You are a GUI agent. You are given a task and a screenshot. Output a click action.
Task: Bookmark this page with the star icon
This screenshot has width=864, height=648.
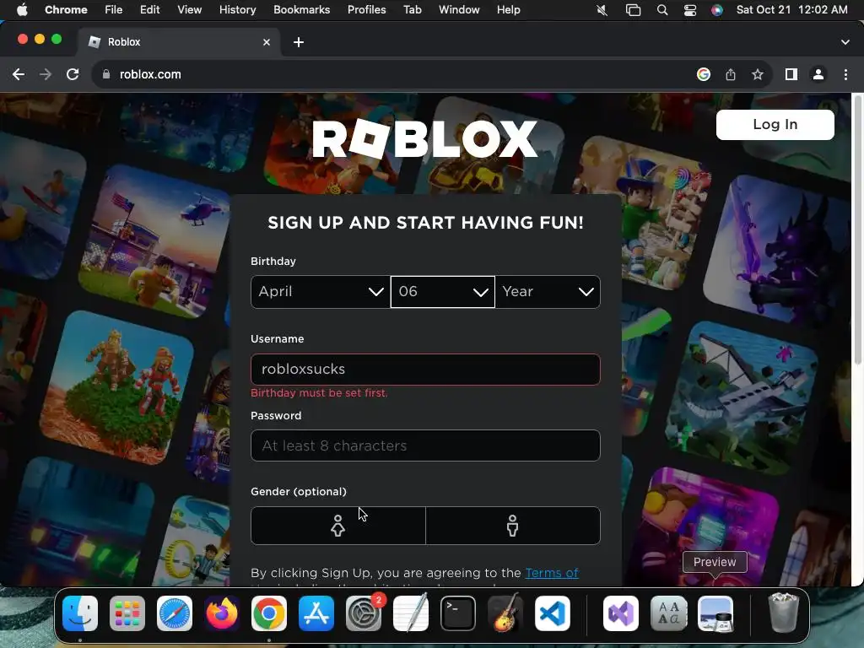pyautogui.click(x=758, y=74)
